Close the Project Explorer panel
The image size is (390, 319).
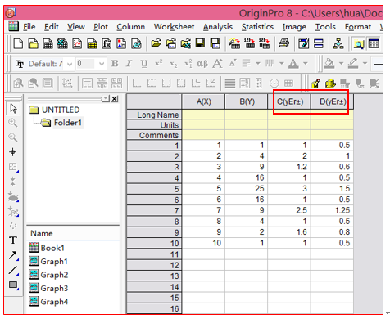coord(115,99)
